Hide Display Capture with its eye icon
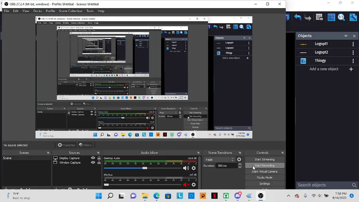The image size is (359, 202). [x=93, y=158]
